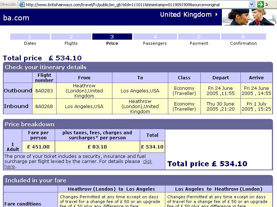Click the breakdown 'Total' column header
Viewport: 277px width, 207px height.
click(x=152, y=135)
